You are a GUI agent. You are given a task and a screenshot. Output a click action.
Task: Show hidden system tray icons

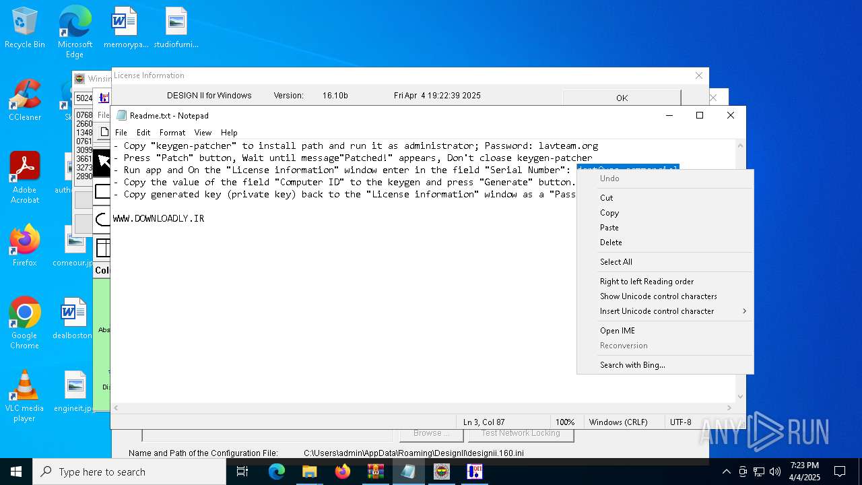[726, 472]
